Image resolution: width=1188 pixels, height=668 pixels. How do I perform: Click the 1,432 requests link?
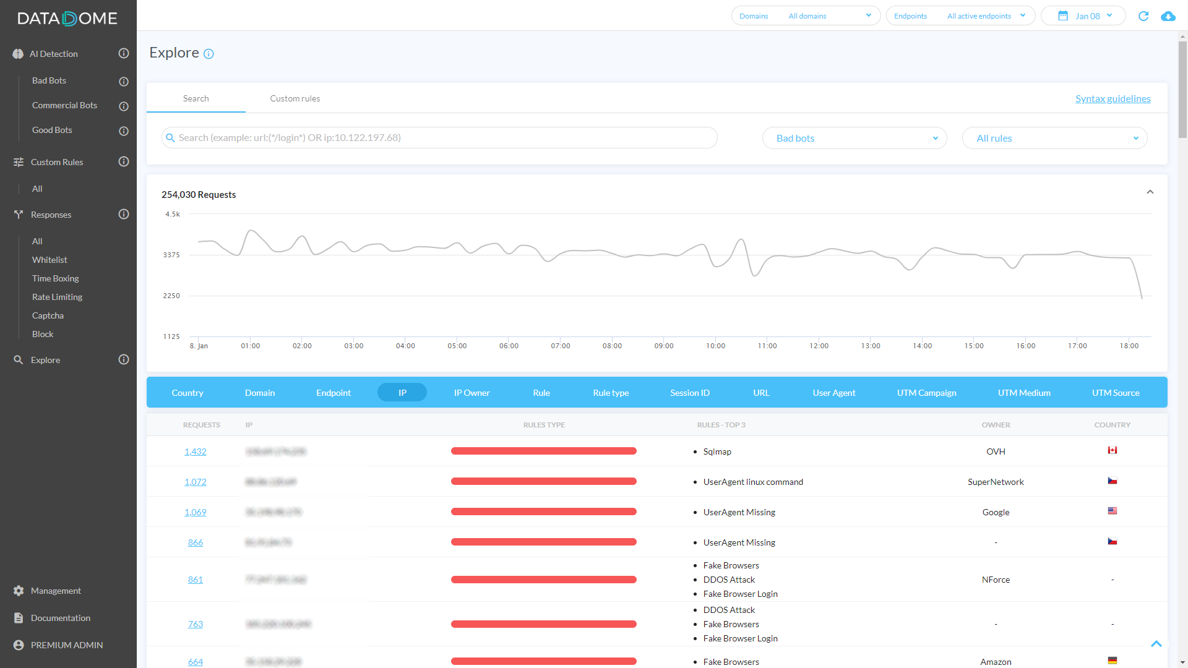pyautogui.click(x=196, y=452)
